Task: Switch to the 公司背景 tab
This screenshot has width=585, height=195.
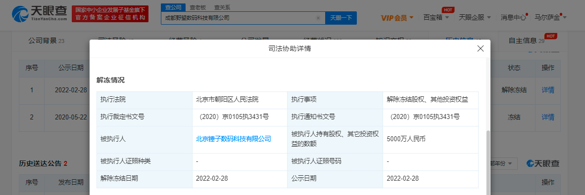Action: tap(46, 40)
